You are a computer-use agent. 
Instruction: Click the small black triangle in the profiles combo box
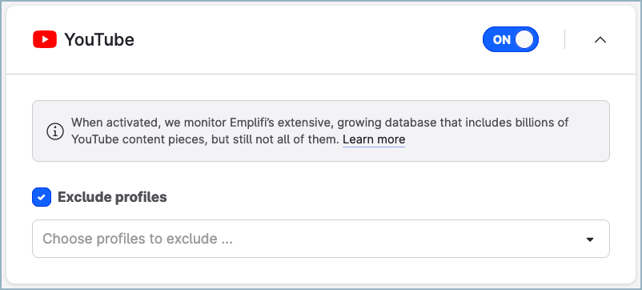pos(590,240)
